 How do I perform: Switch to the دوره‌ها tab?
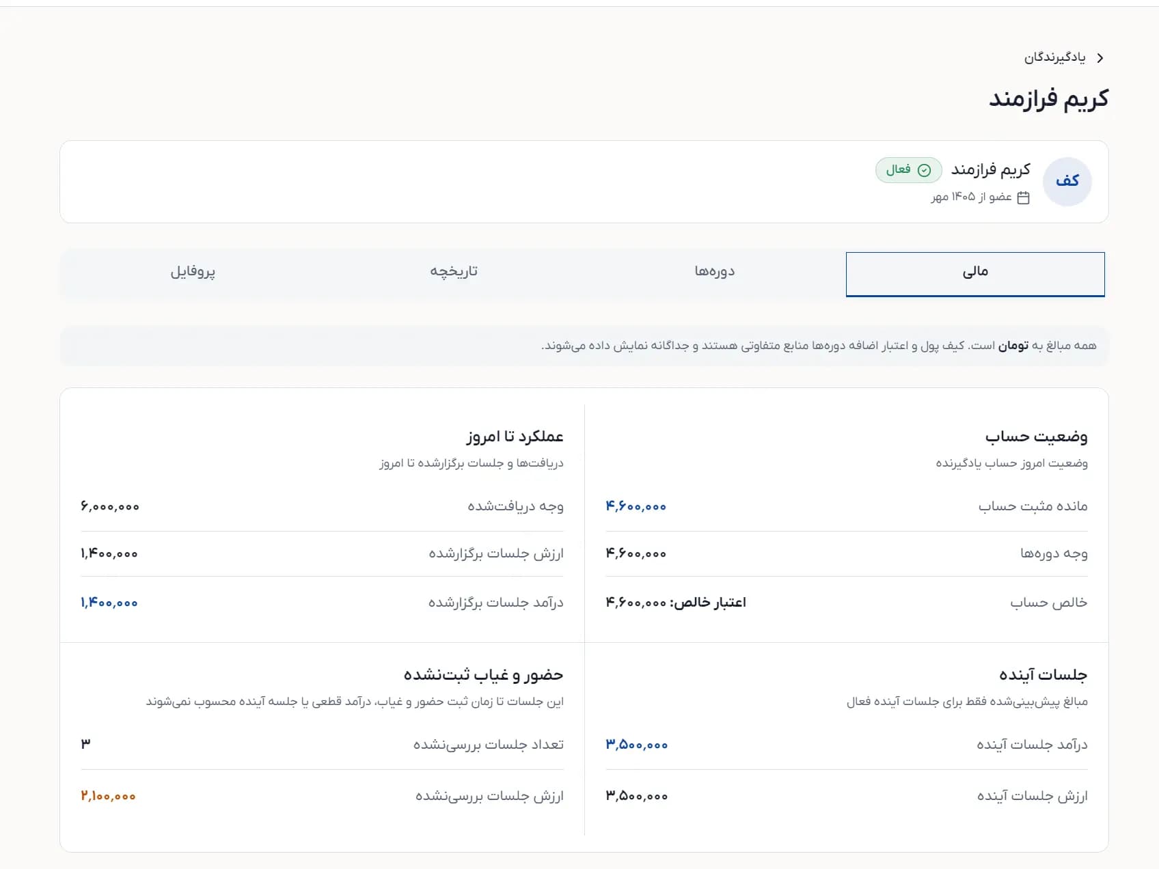[x=715, y=271]
